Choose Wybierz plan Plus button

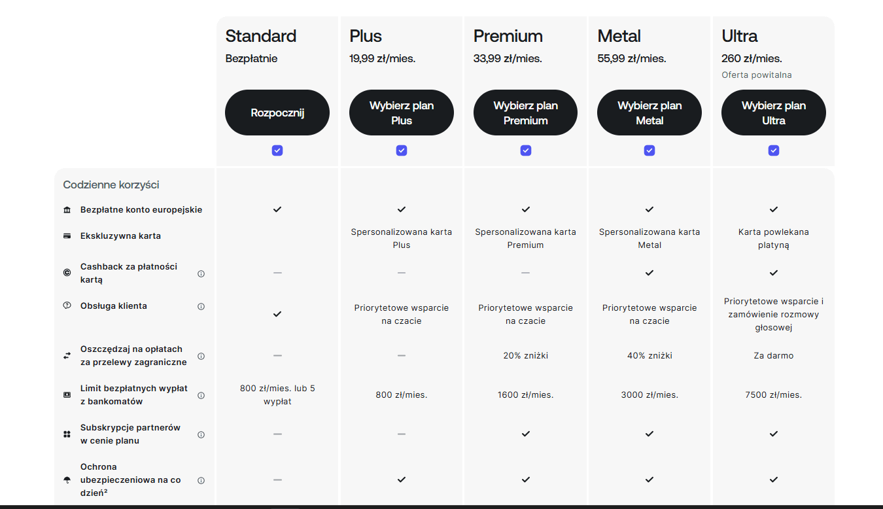(402, 113)
